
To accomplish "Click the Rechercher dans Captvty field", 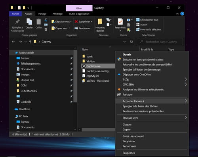I will 160,42.
